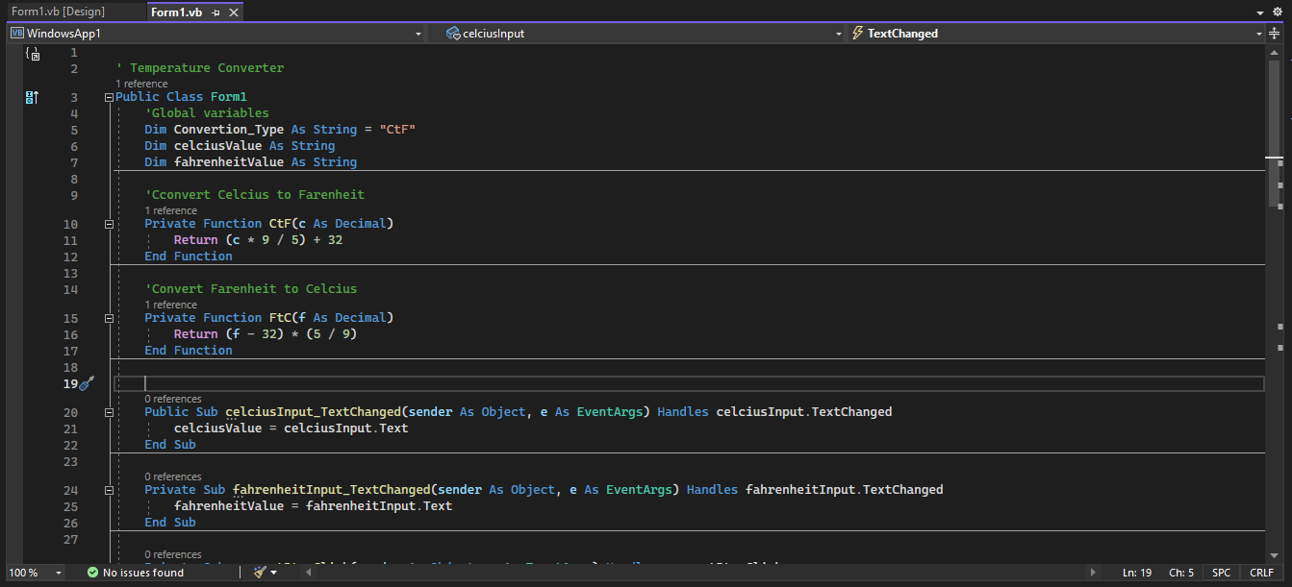Collapse the celciusInput_TextChanged sub

click(x=109, y=412)
